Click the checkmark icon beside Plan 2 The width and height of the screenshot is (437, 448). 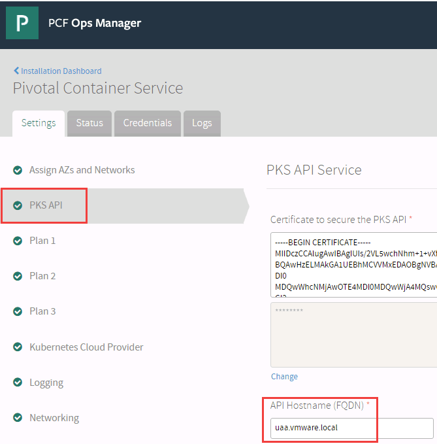pos(18,276)
